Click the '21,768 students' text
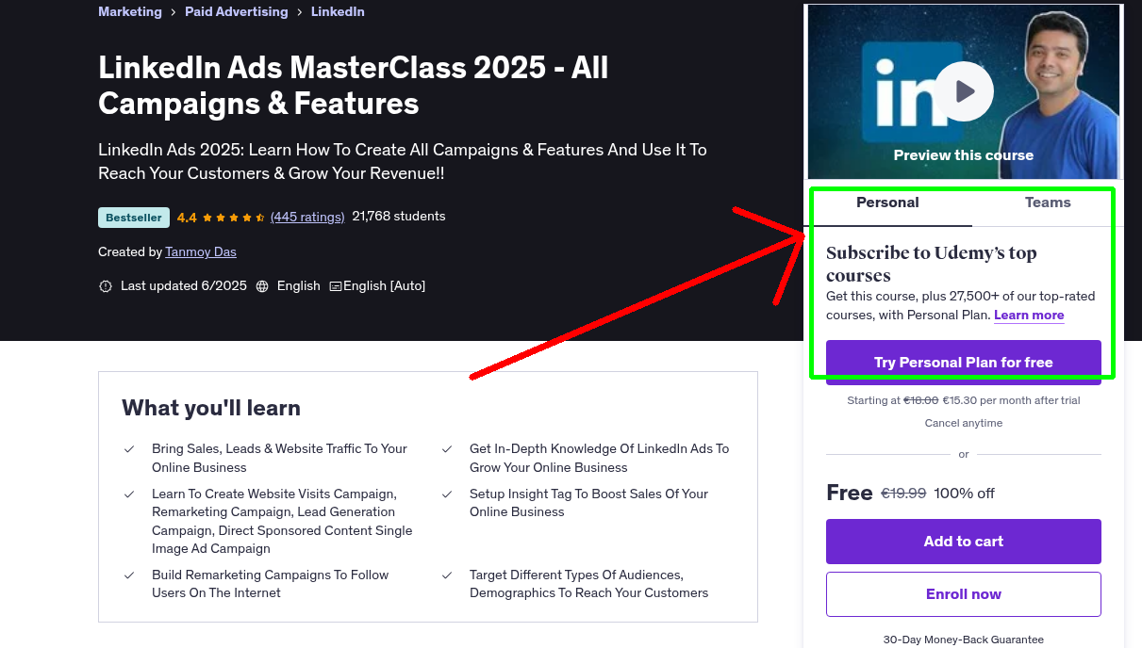1142x648 pixels. point(399,217)
